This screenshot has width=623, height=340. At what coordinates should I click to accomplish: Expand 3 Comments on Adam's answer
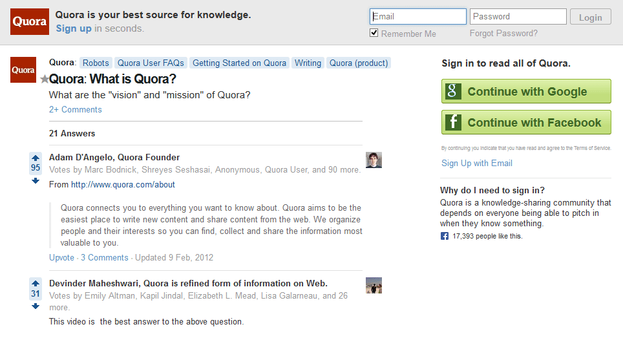[x=105, y=258]
